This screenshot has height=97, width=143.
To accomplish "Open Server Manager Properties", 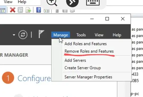I will coord(88,77).
